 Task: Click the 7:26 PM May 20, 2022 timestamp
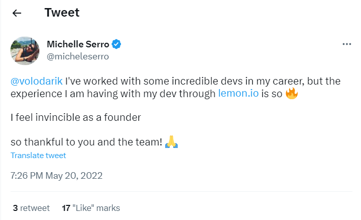(x=56, y=176)
